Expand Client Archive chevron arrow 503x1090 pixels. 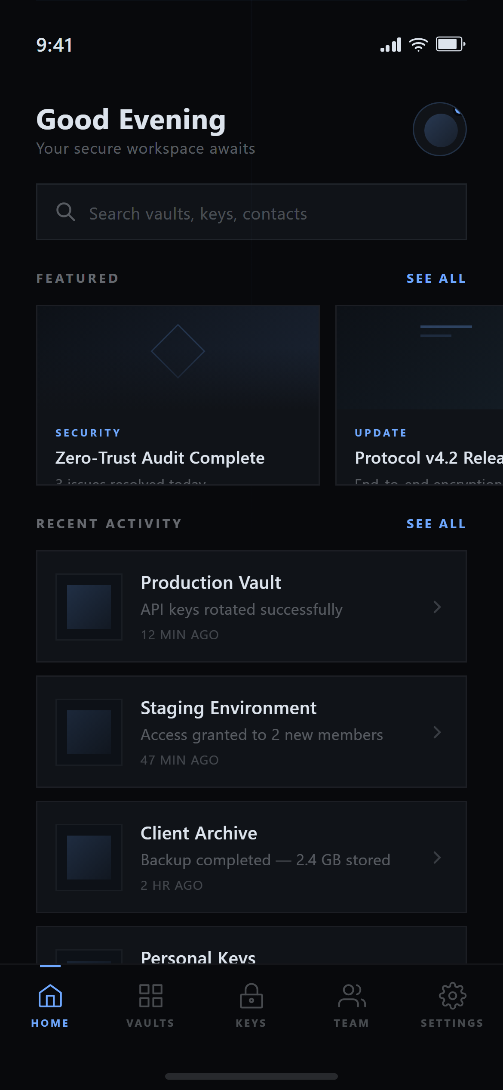(437, 858)
